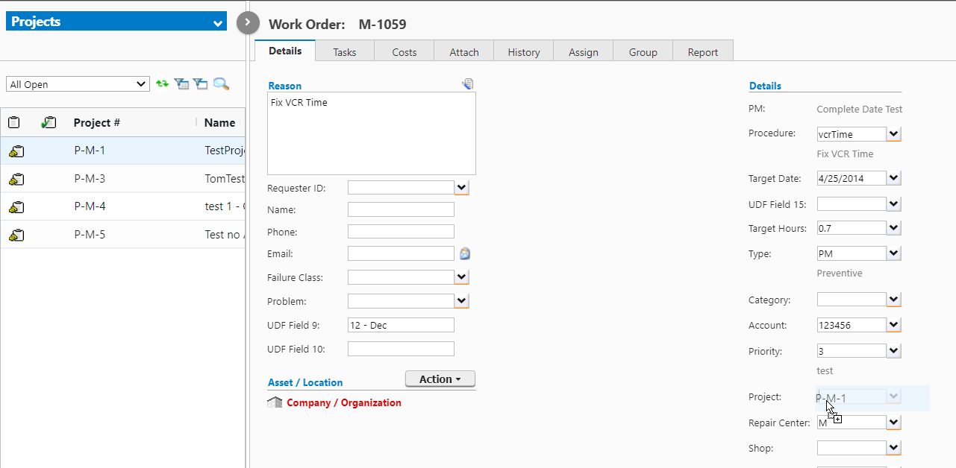Switch to the Details tab

coord(285,51)
